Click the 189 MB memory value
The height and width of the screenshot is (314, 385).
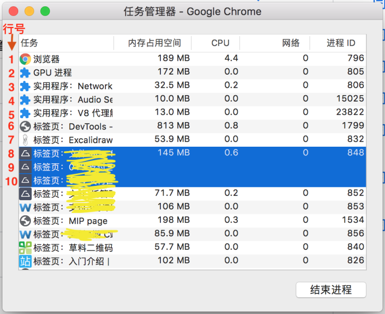click(174, 58)
